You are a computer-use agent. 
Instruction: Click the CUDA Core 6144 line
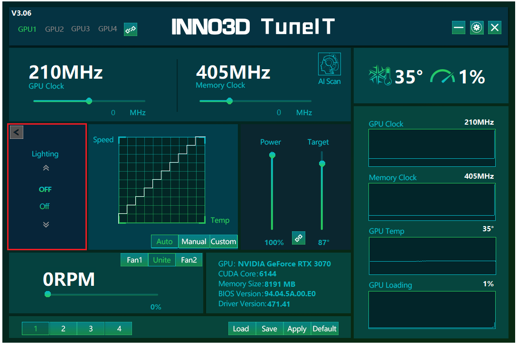point(247,274)
